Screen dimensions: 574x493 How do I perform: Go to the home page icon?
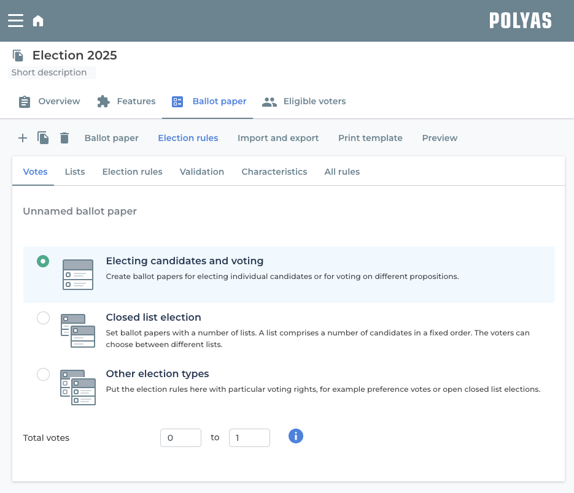click(x=38, y=21)
